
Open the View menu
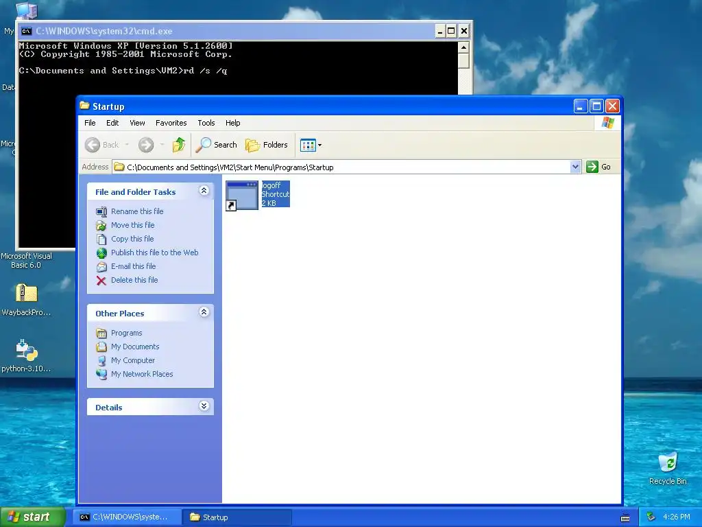[x=137, y=123]
